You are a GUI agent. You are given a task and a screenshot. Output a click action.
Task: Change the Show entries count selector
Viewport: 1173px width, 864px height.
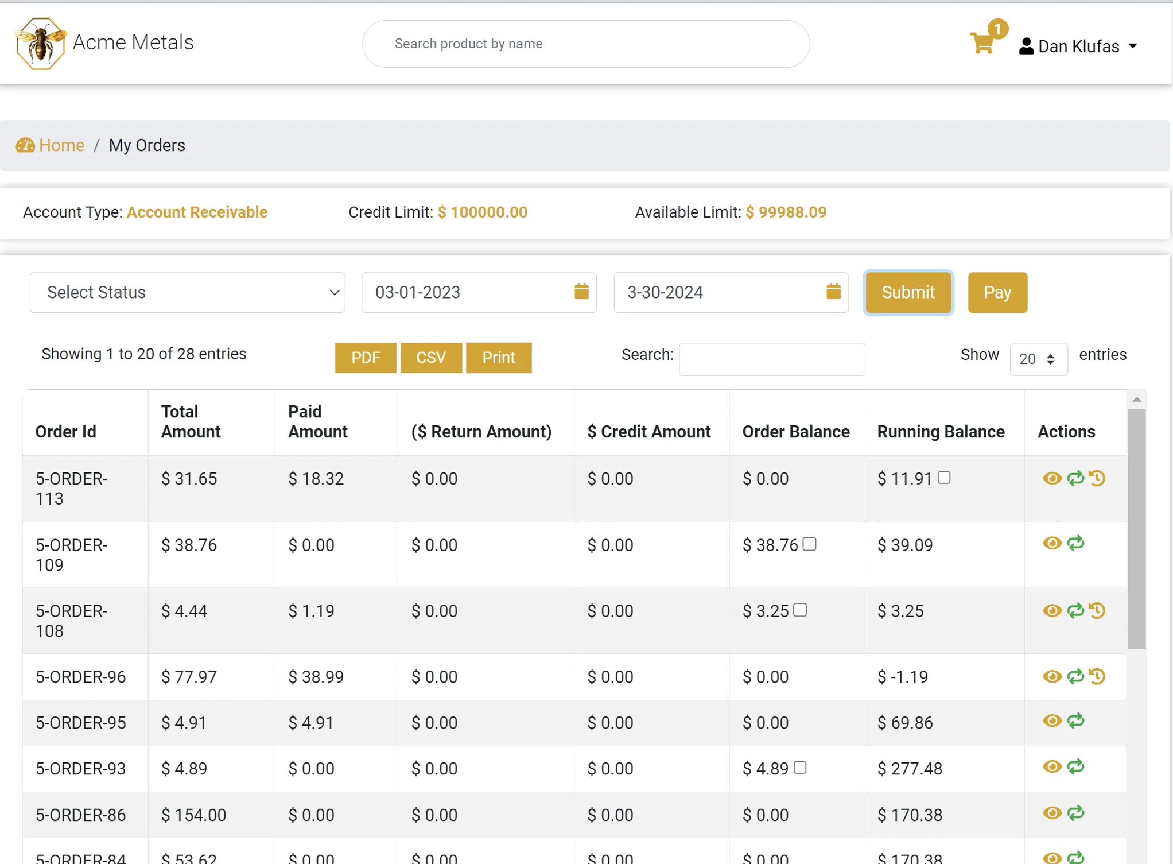[x=1038, y=359]
